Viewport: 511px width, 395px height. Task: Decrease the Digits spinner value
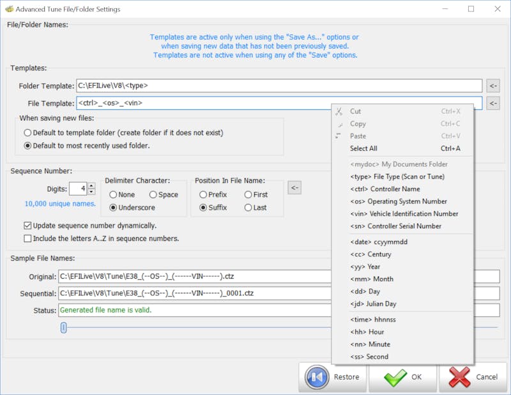click(91, 192)
